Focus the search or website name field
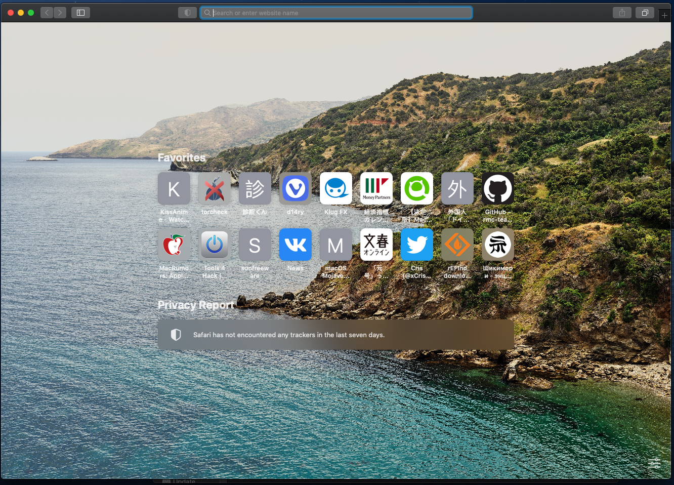The height and width of the screenshot is (485, 674). point(336,13)
